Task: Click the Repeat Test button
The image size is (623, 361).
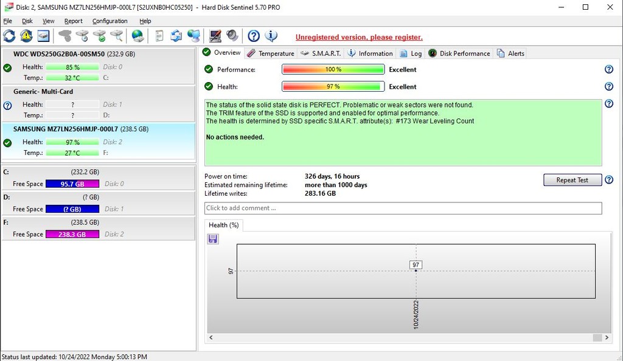Action: [572, 180]
